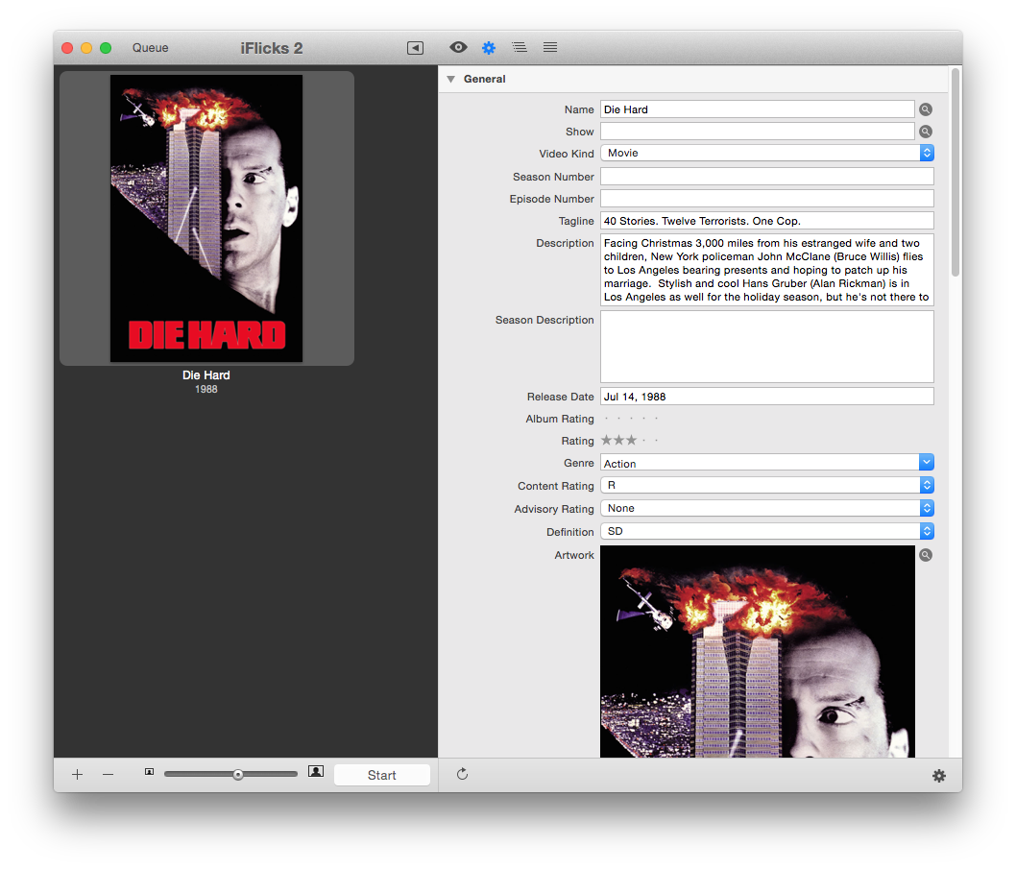Screen dimensions: 1016x869
Task: Click in the Season Number field
Action: pyautogui.click(x=767, y=177)
